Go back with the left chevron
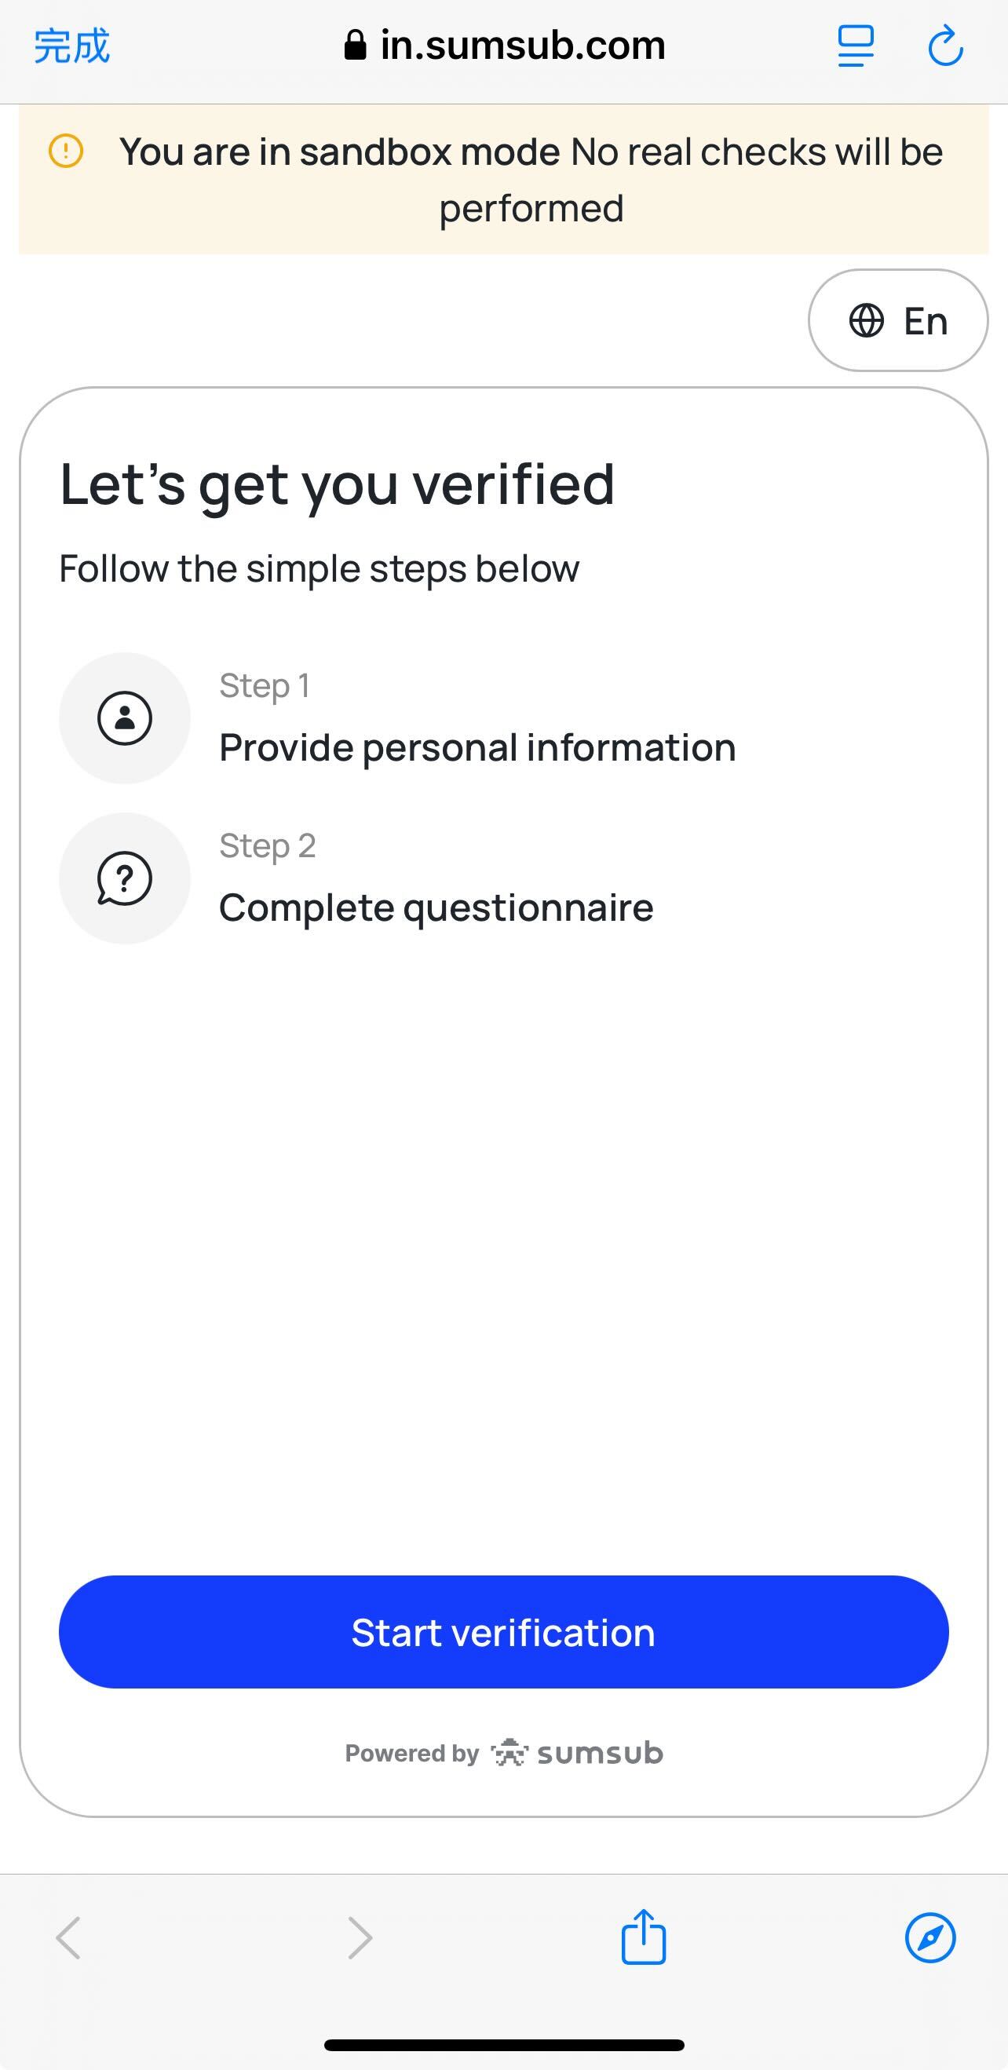1008x2070 pixels. point(68,1937)
